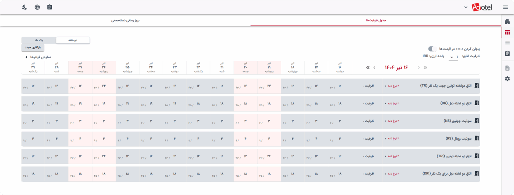514x195 pixels.
Task: Open the room capacity dropdown
Action: 454,57
